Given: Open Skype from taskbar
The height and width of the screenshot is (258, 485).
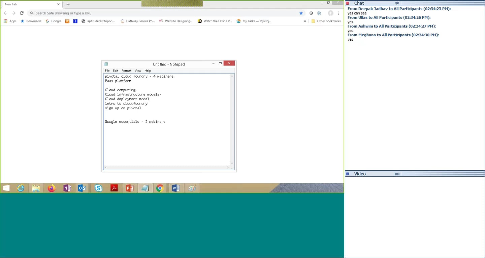Looking at the screenshot, I should (98, 188).
